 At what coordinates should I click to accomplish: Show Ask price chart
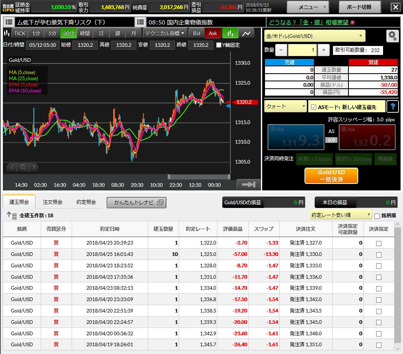[213, 33]
